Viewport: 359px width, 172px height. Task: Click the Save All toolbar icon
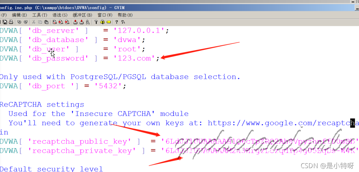[x=5, y=22]
